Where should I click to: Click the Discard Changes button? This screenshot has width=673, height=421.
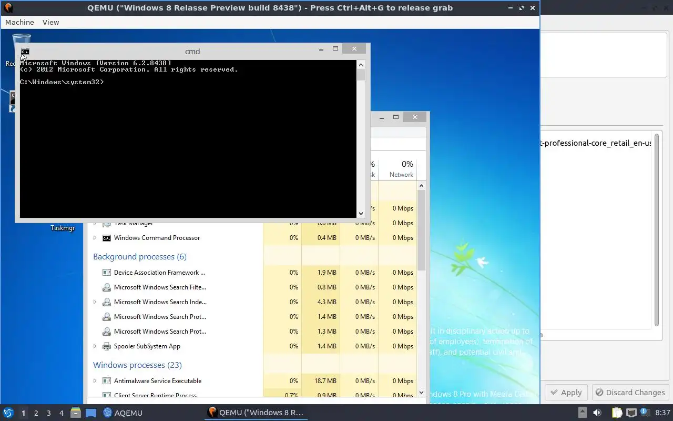[x=630, y=393]
